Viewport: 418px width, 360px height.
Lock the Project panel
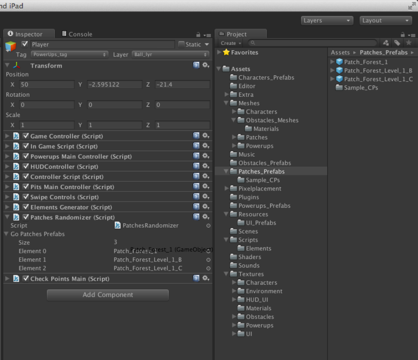pos(403,35)
